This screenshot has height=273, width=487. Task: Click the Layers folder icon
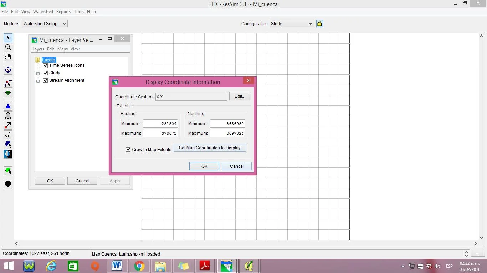click(x=38, y=60)
